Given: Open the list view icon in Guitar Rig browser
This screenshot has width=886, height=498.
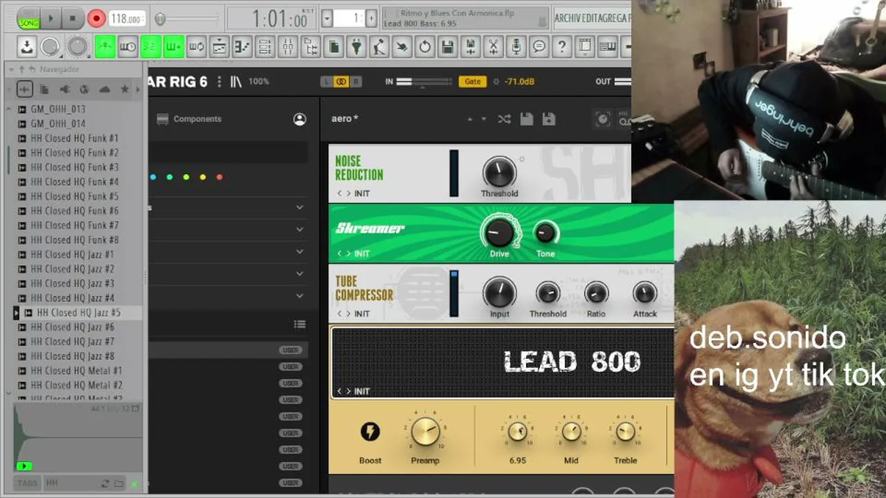Looking at the screenshot, I should coord(300,324).
